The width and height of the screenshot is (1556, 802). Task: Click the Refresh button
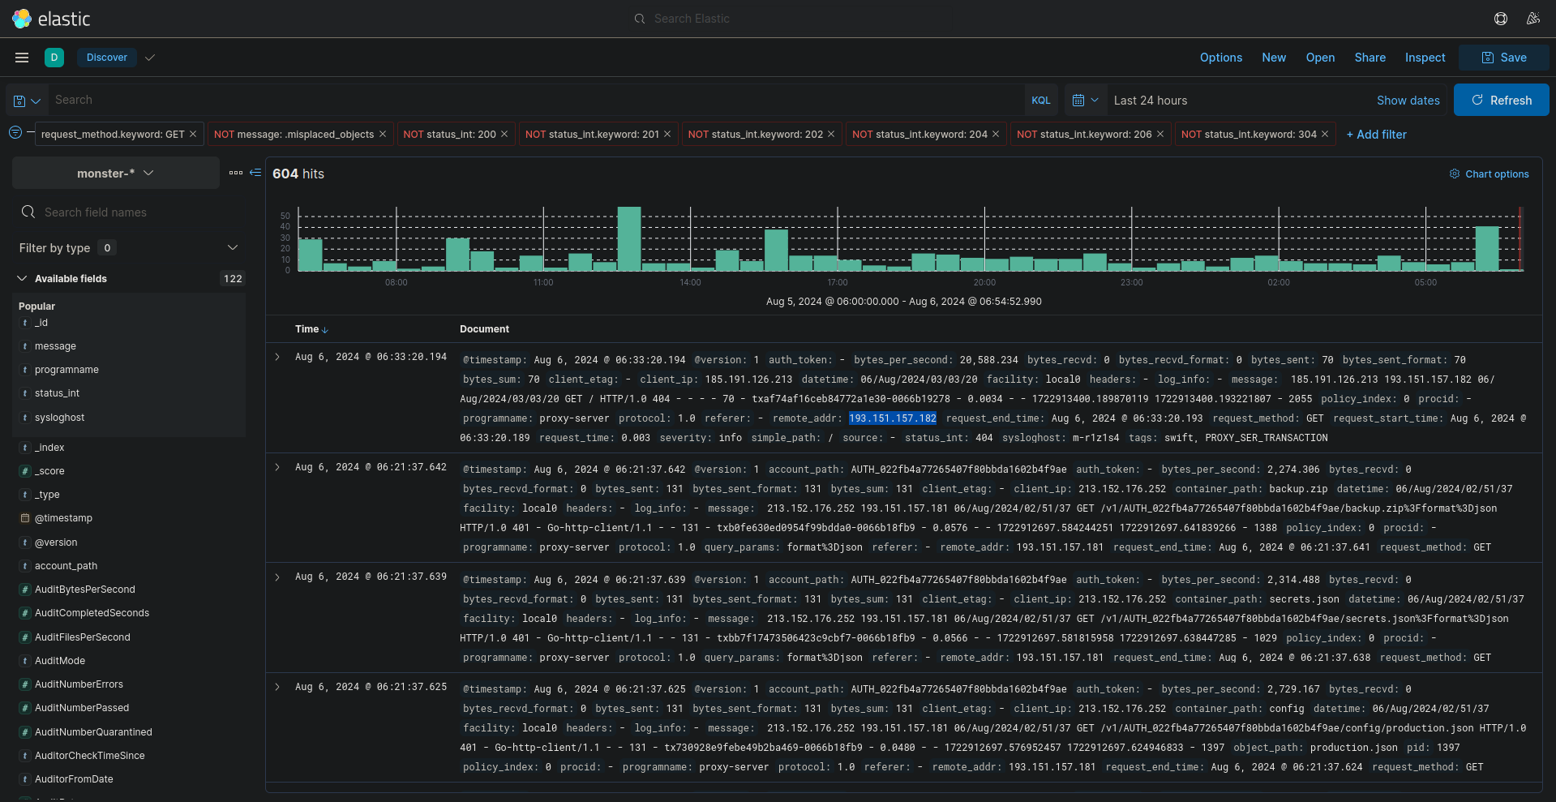(x=1501, y=101)
